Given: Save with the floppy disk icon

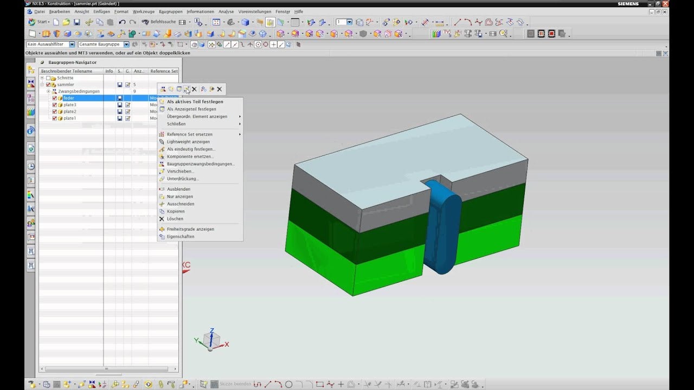Looking at the screenshot, I should [77, 22].
